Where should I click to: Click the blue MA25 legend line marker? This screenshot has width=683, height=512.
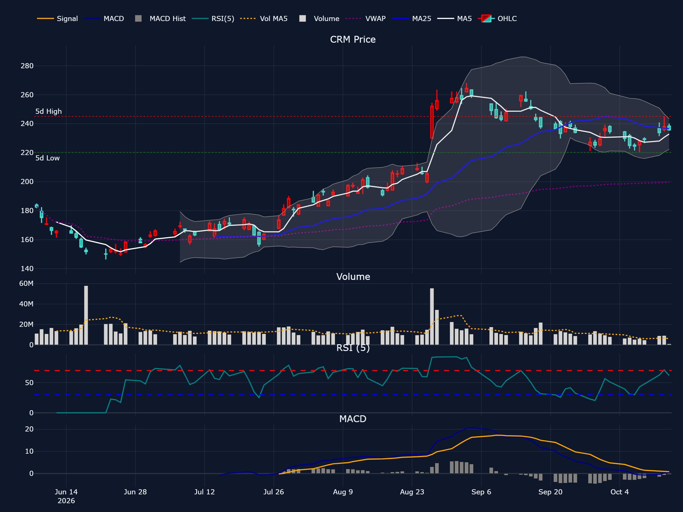(400, 18)
